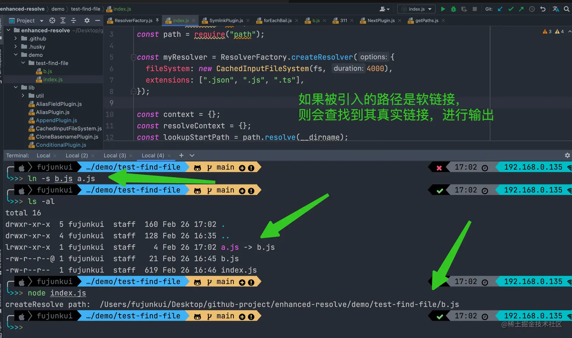
Task: Add a new terminal session
Action: coord(181,156)
